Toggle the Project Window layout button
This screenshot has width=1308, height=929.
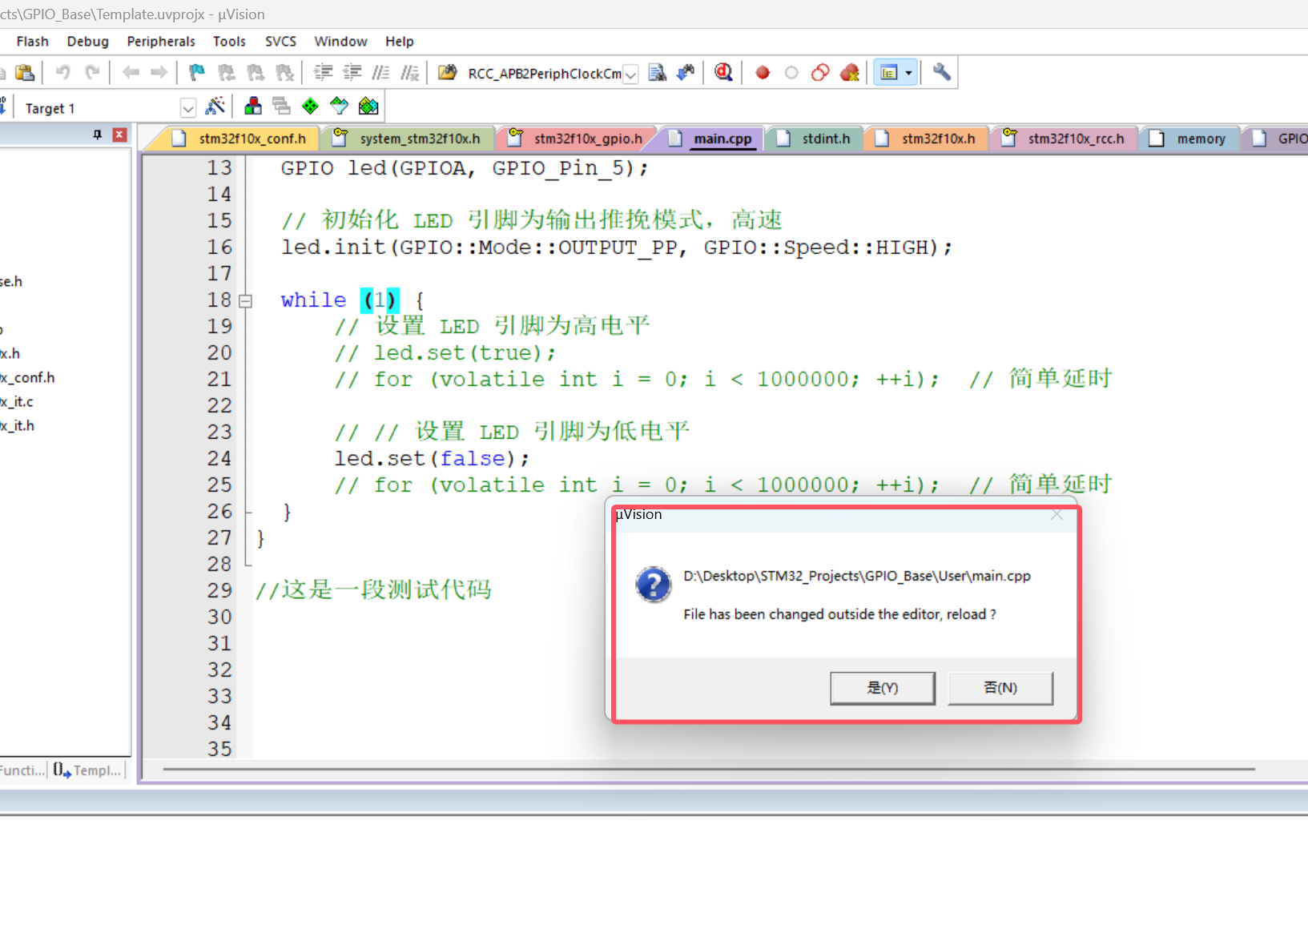(x=889, y=73)
